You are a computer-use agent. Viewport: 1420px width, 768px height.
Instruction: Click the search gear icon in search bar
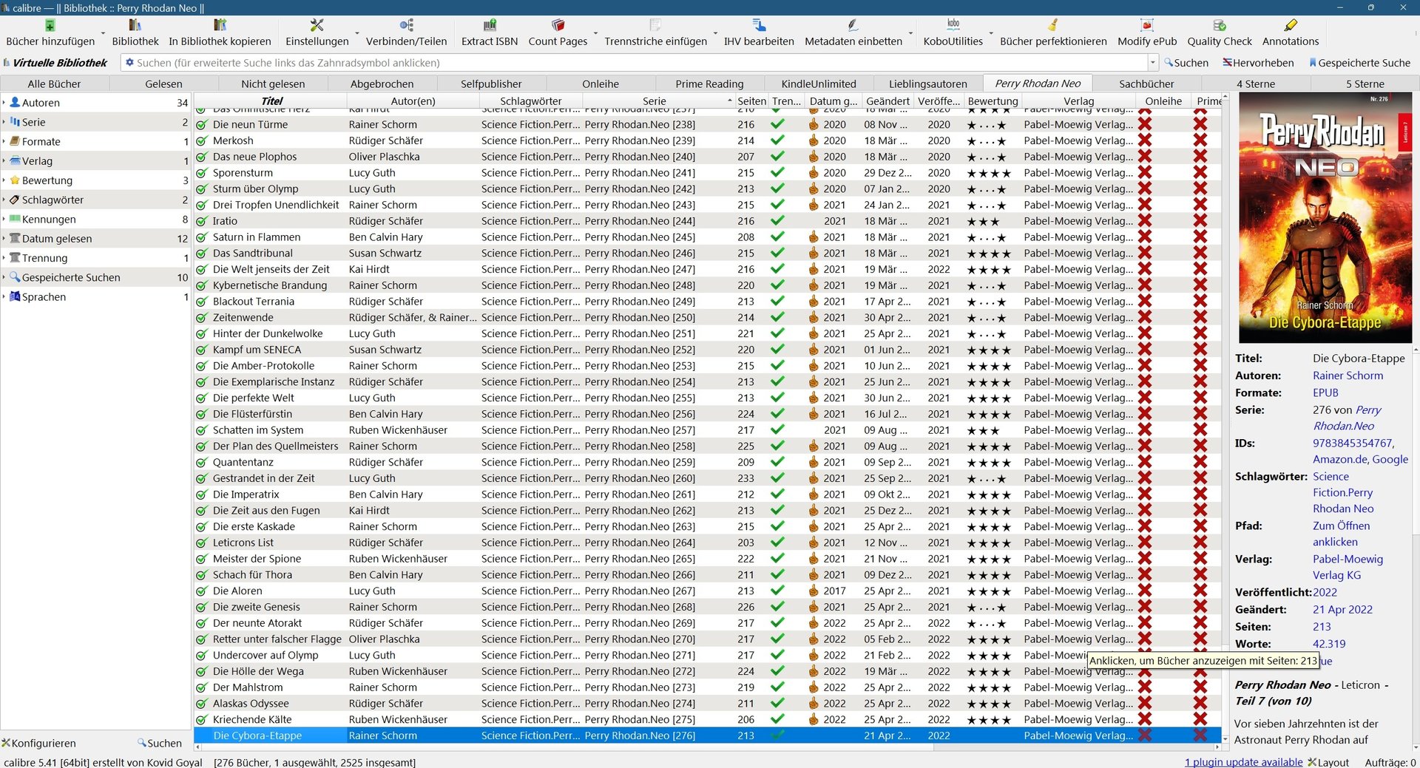coord(129,63)
